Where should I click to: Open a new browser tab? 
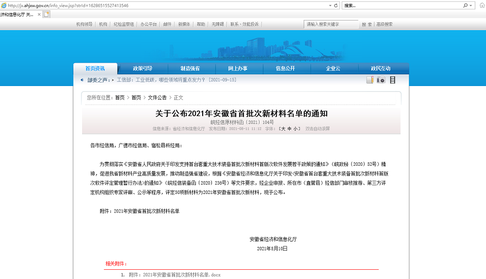pos(47,15)
